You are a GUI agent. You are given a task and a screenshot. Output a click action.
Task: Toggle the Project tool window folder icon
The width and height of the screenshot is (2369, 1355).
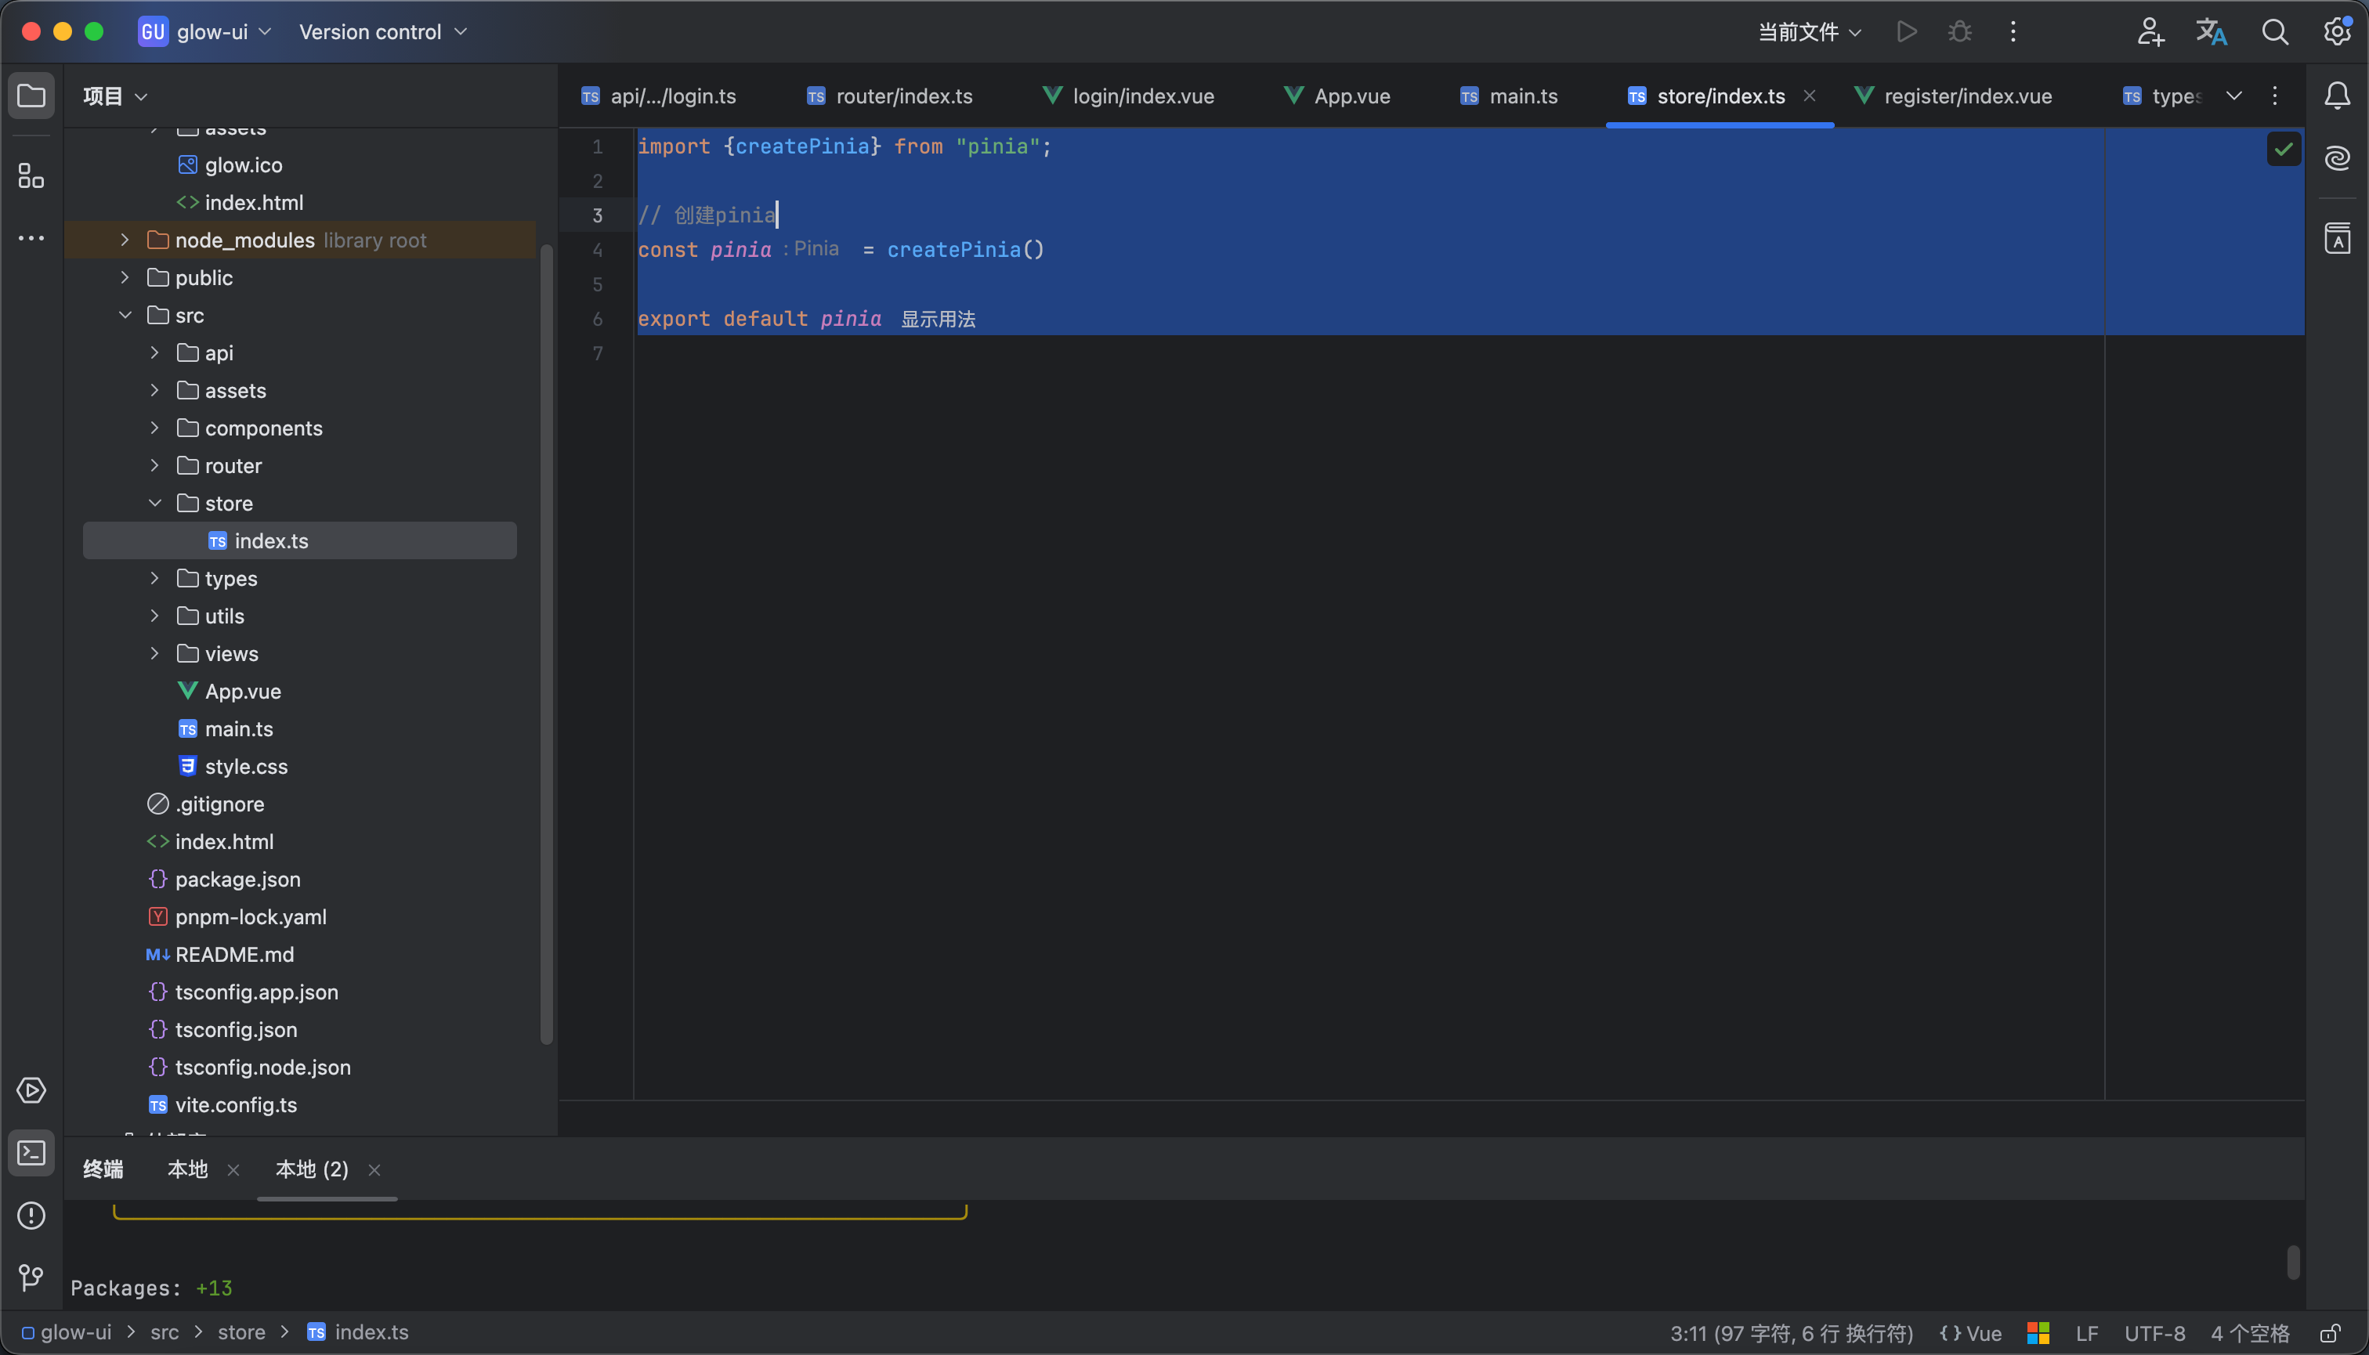31,96
